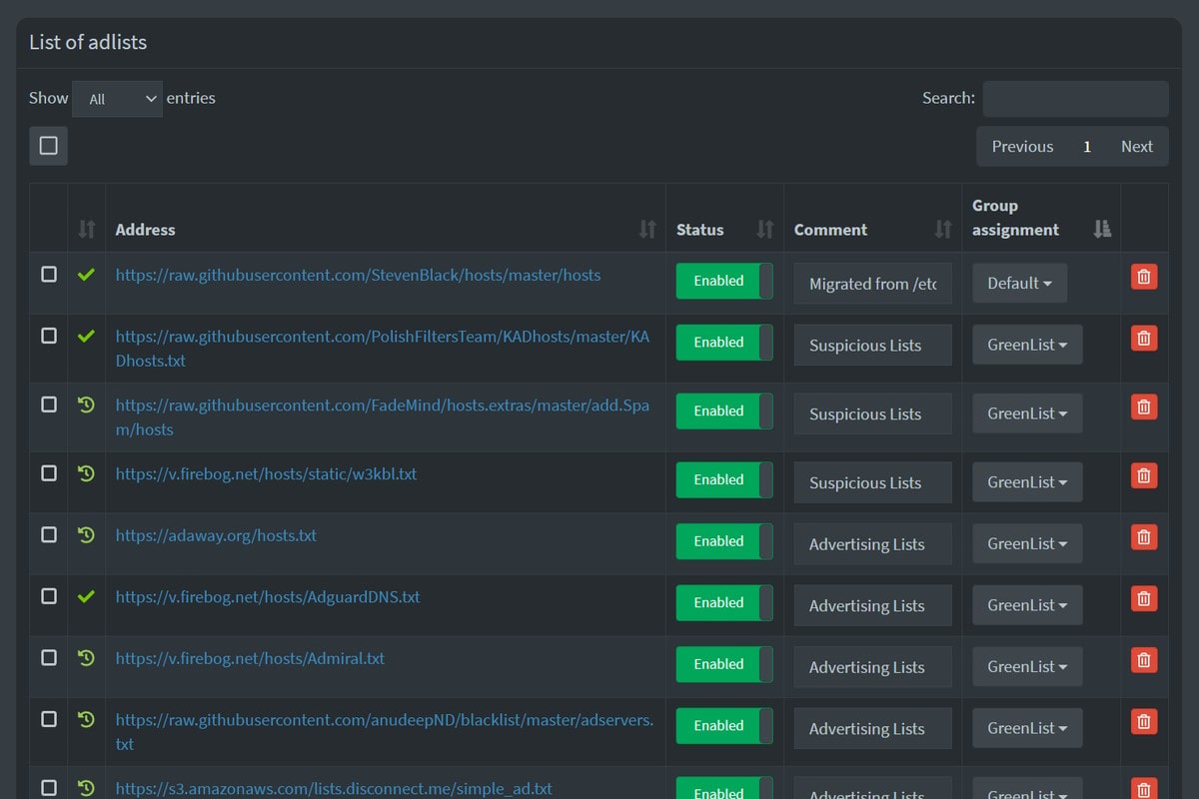Disable the anudeepND adservers adlist toggle
The height and width of the screenshot is (799, 1199).
coord(724,726)
